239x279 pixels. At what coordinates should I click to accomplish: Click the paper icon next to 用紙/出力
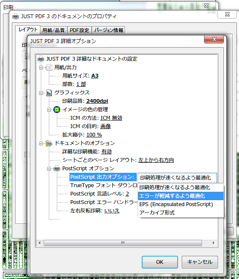coord(49,67)
